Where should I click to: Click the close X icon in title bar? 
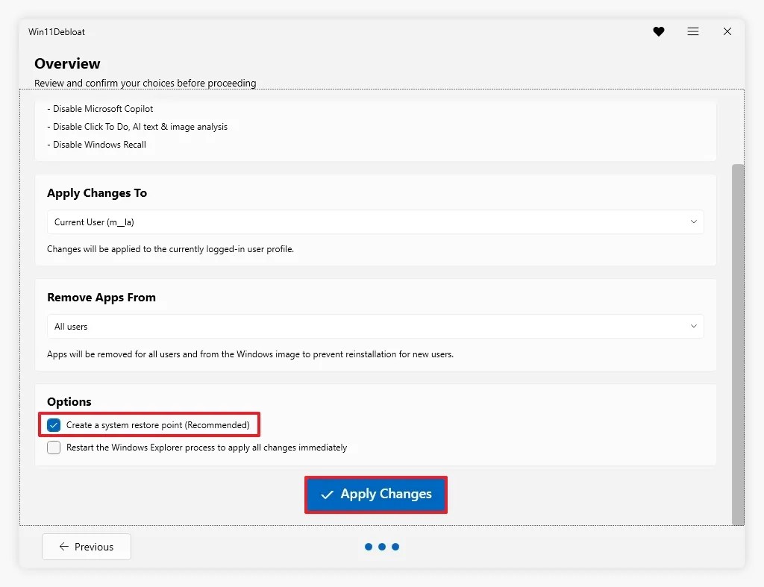pos(727,32)
